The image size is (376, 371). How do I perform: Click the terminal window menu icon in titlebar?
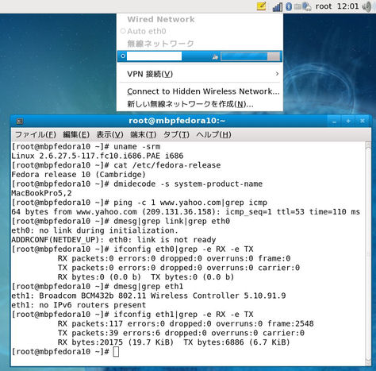click(x=20, y=122)
